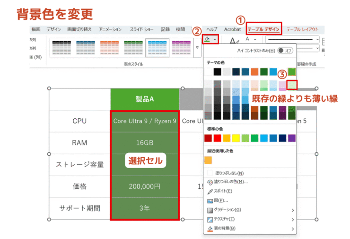350x239 pixels.
Task: Pick the bright green theme color, top row
Action: tap(292, 72)
